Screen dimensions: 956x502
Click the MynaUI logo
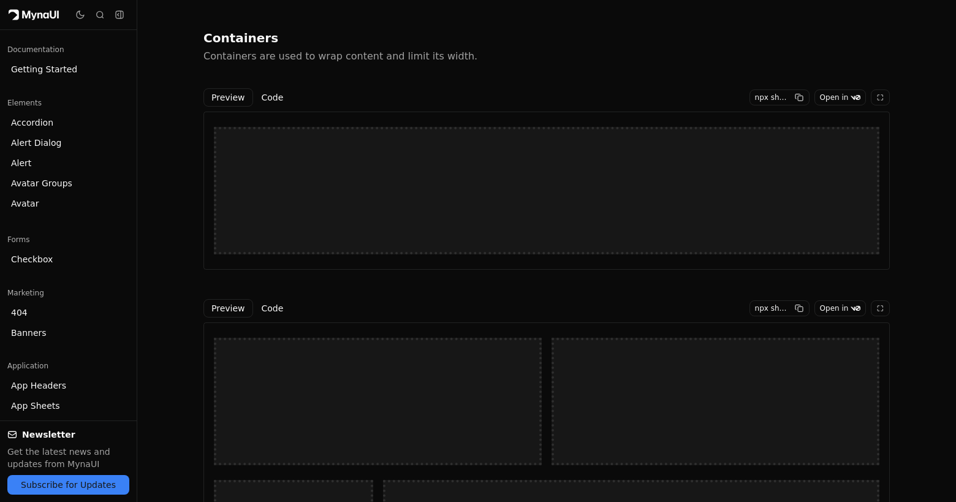pos(34,15)
